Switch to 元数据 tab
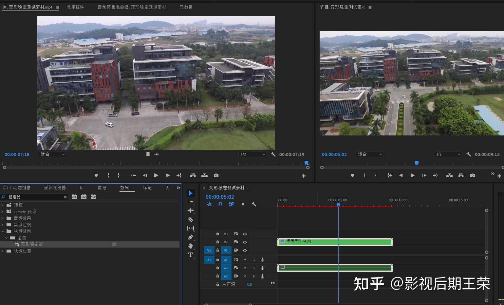 (x=186, y=7)
